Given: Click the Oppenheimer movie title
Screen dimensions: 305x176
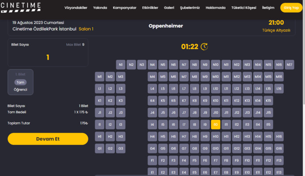Looking at the screenshot, I should click(x=166, y=26).
